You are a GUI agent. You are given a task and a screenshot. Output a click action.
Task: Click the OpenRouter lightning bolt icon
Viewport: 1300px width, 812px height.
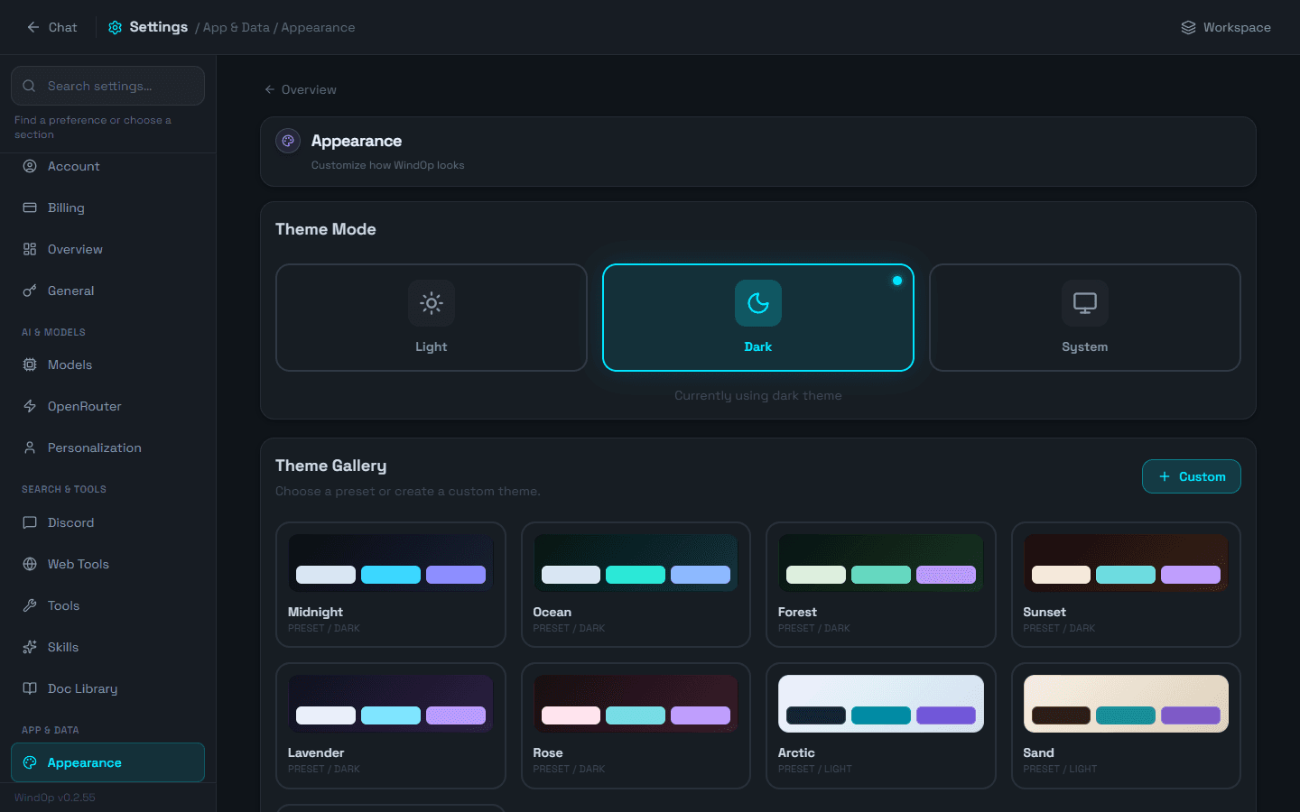(30, 406)
